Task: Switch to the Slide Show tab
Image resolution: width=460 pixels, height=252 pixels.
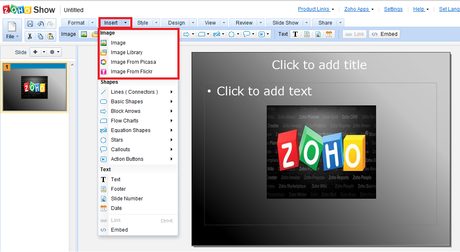Action: 285,23
